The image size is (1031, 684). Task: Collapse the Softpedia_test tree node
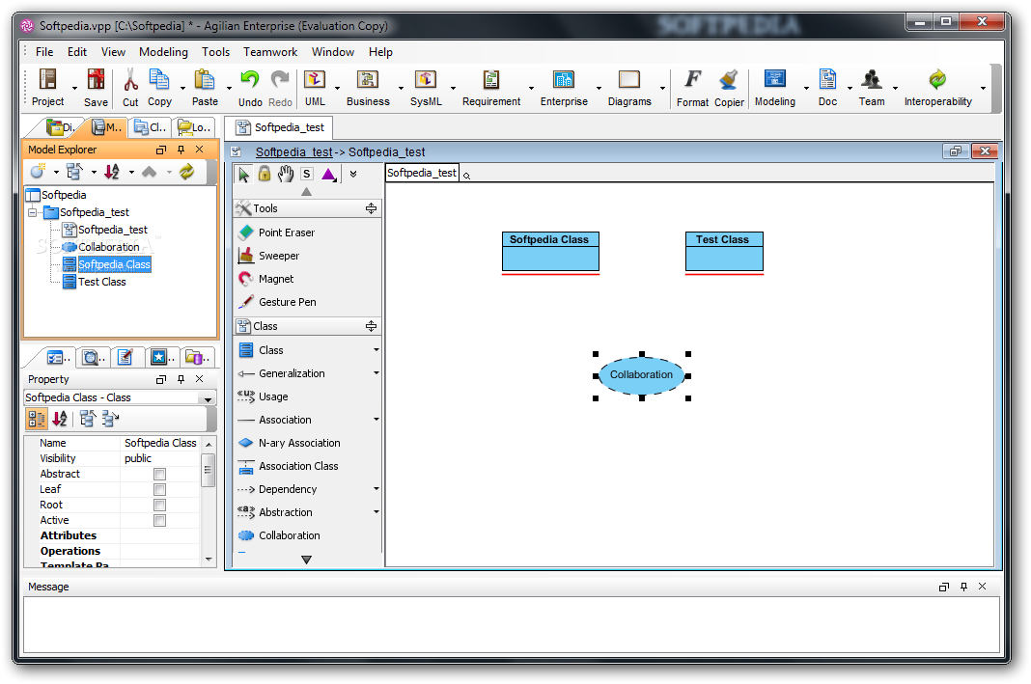32,212
